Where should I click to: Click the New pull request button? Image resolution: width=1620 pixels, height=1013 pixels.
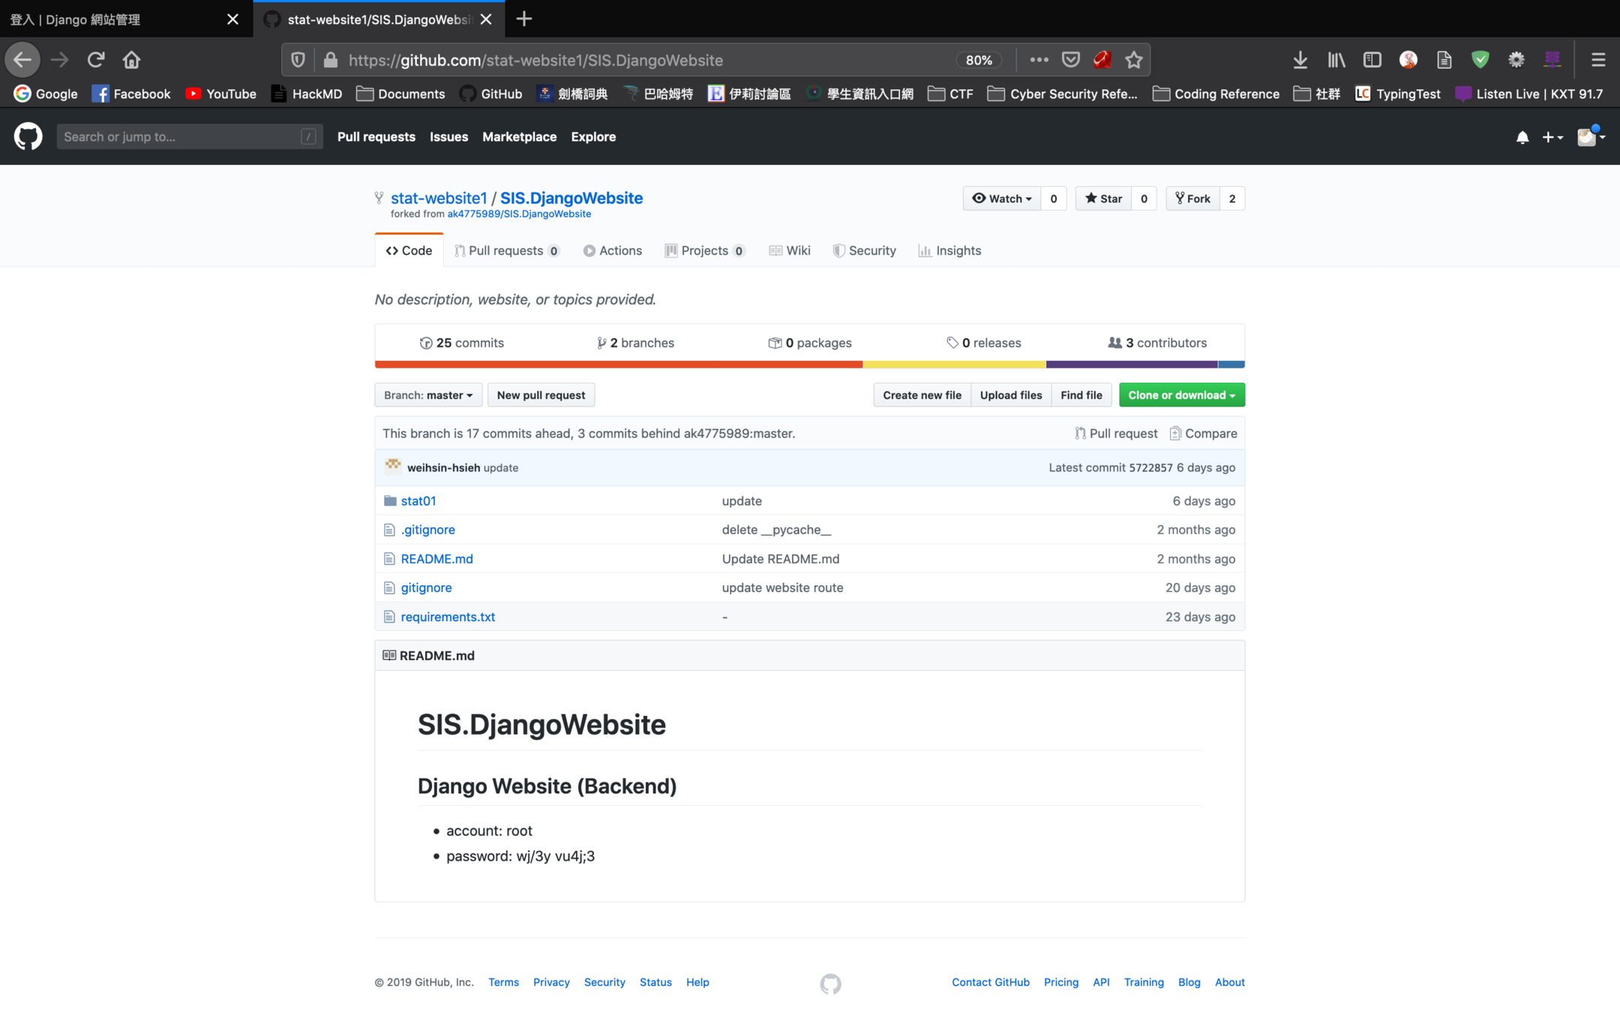click(541, 395)
